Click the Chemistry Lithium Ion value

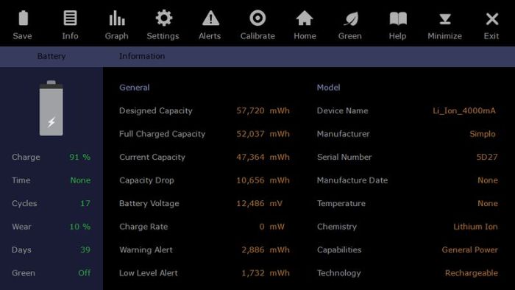[475, 227]
